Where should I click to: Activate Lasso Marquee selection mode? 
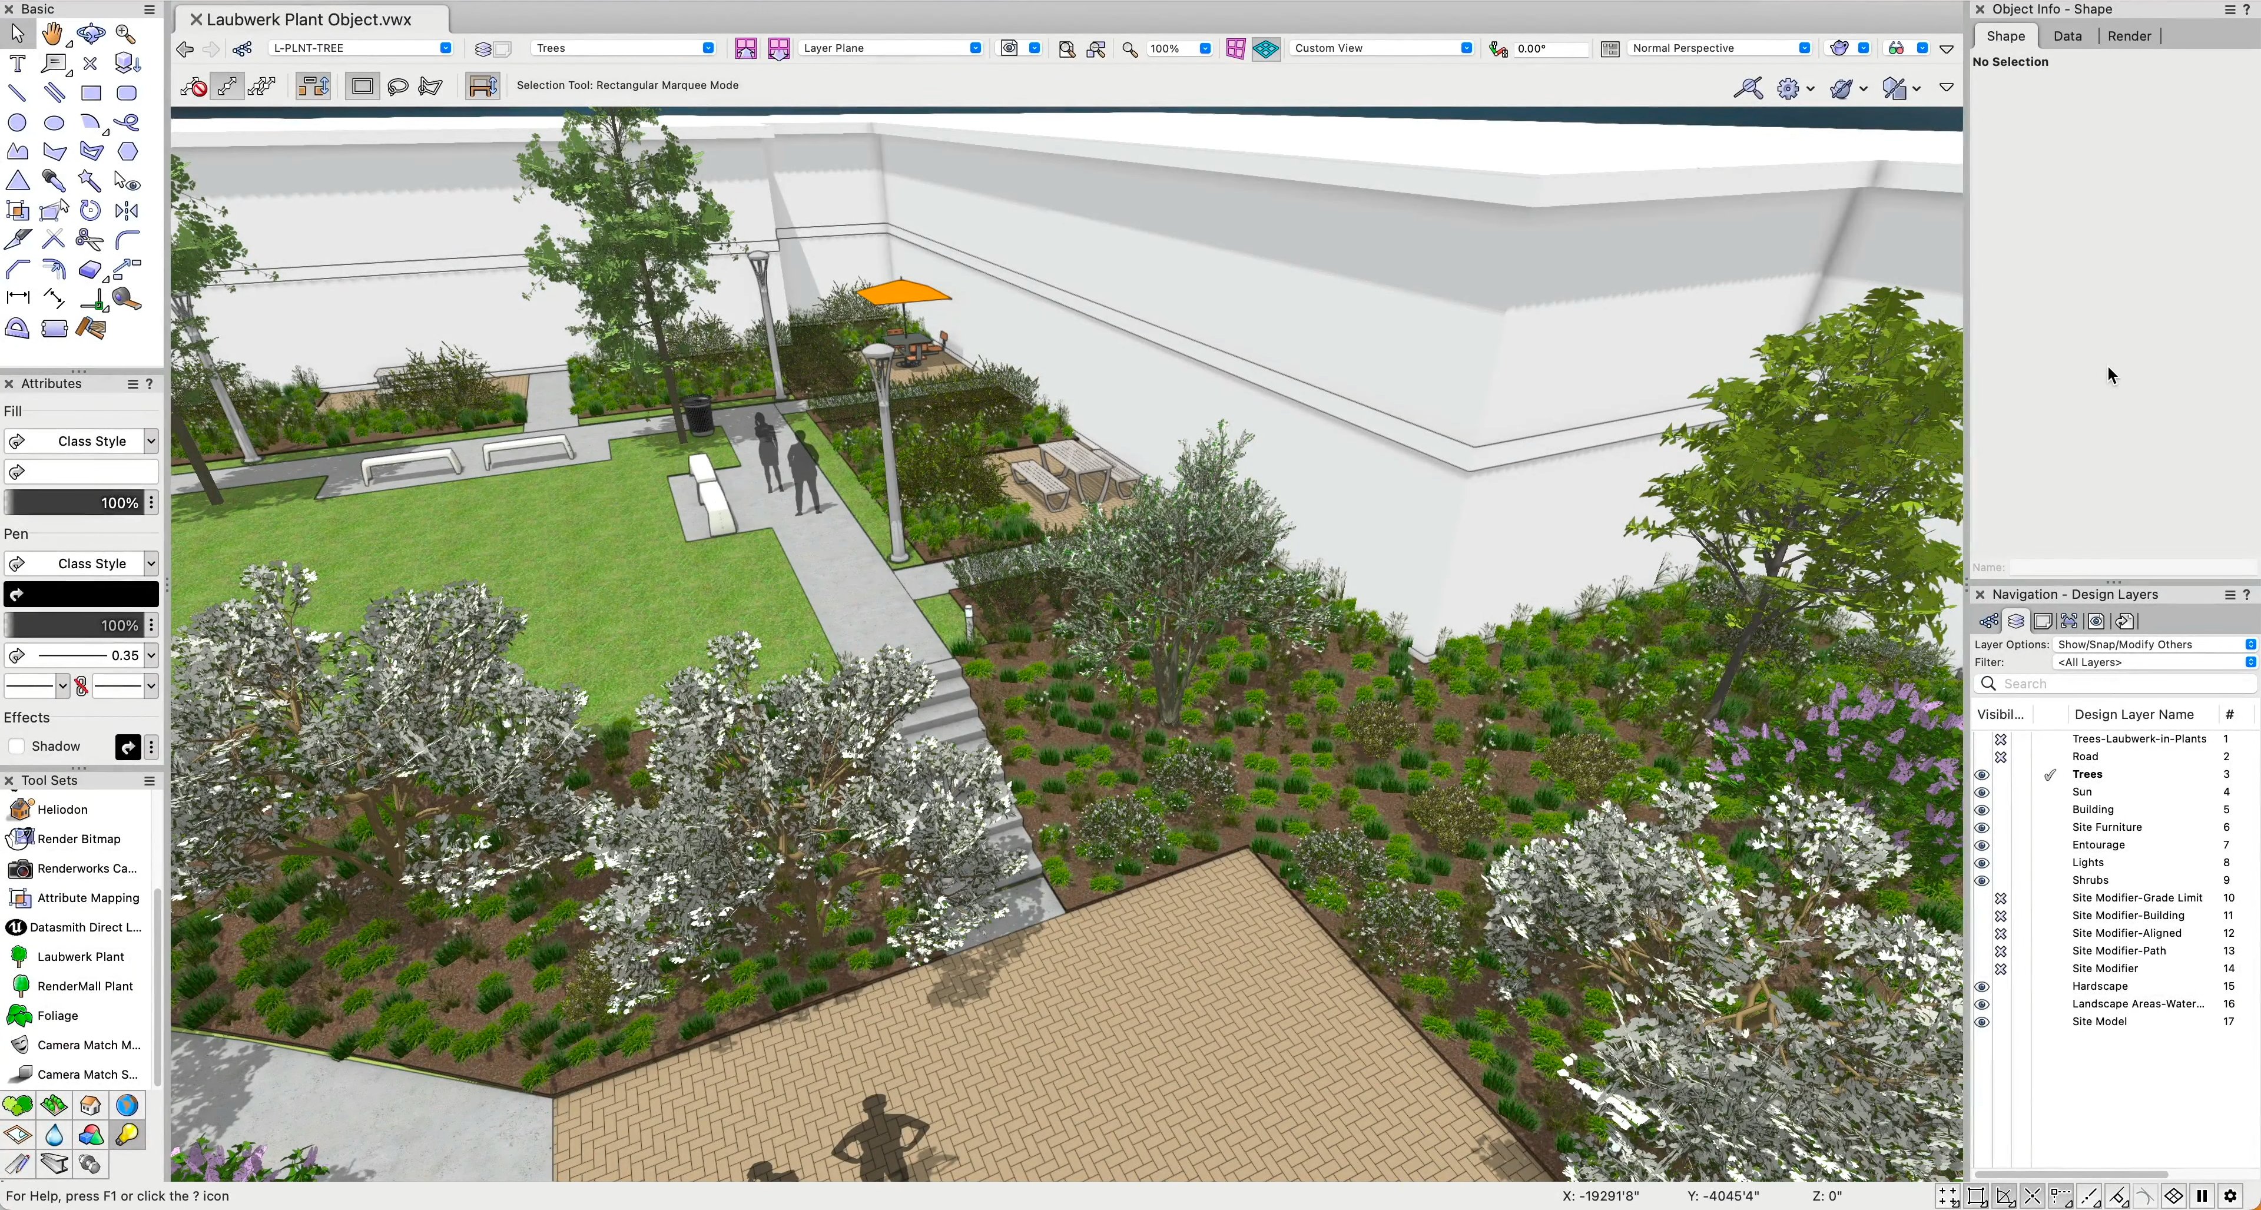click(x=397, y=86)
